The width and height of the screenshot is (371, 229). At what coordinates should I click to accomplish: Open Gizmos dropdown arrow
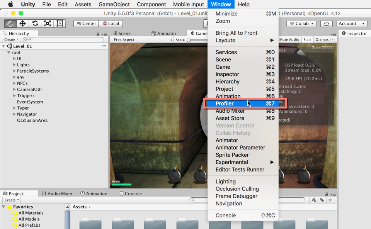click(332, 39)
